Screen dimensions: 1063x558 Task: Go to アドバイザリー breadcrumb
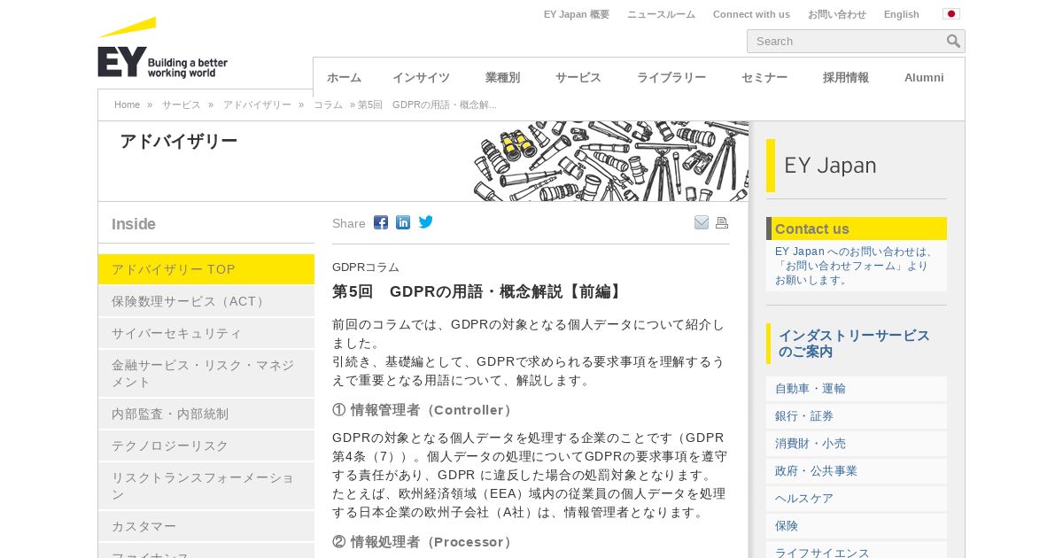(257, 105)
